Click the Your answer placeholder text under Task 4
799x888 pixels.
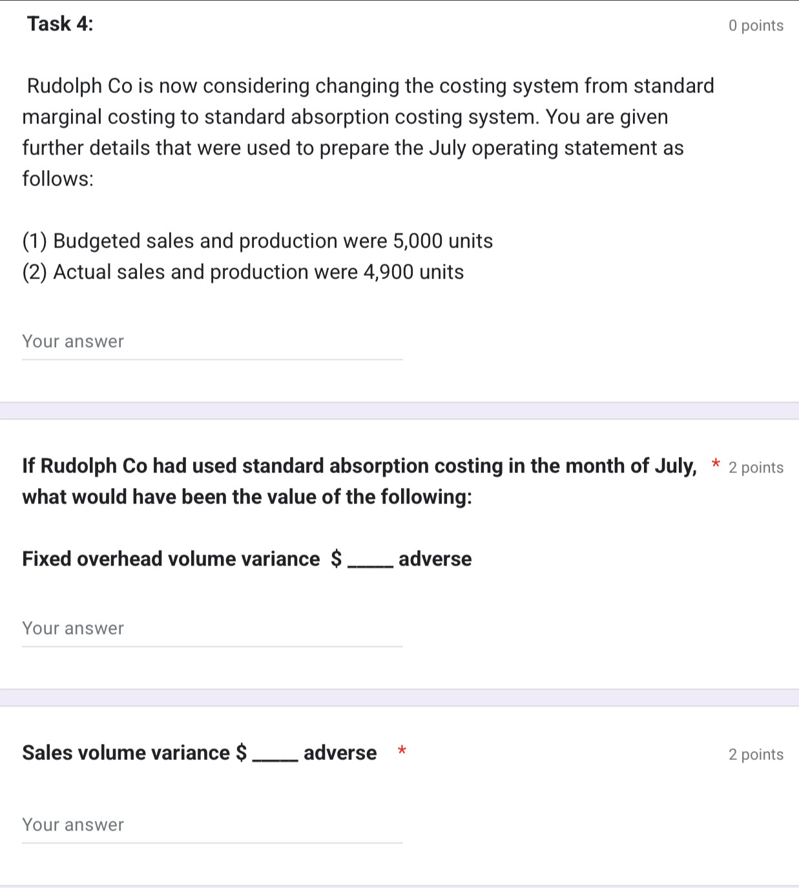click(73, 341)
